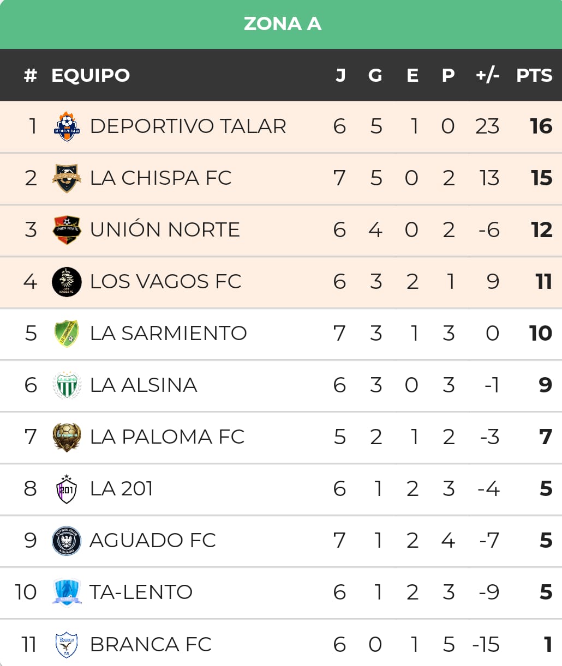Click the Unión Norte team crest
The image size is (562, 666).
(67, 230)
